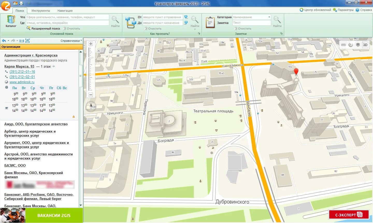Open the back history dropdown arrow
Viewport: 373px width, 223px height.
pyautogui.click(x=8, y=41)
